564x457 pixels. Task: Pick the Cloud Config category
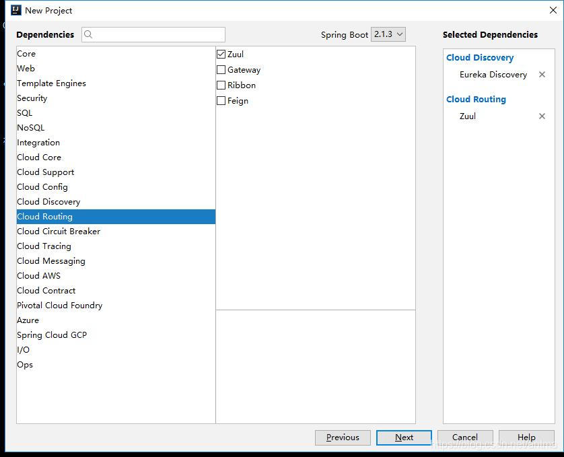[x=42, y=187]
